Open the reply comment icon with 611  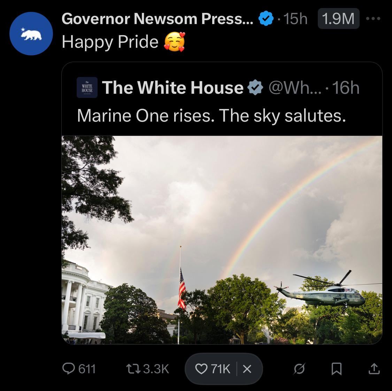pos(67,368)
